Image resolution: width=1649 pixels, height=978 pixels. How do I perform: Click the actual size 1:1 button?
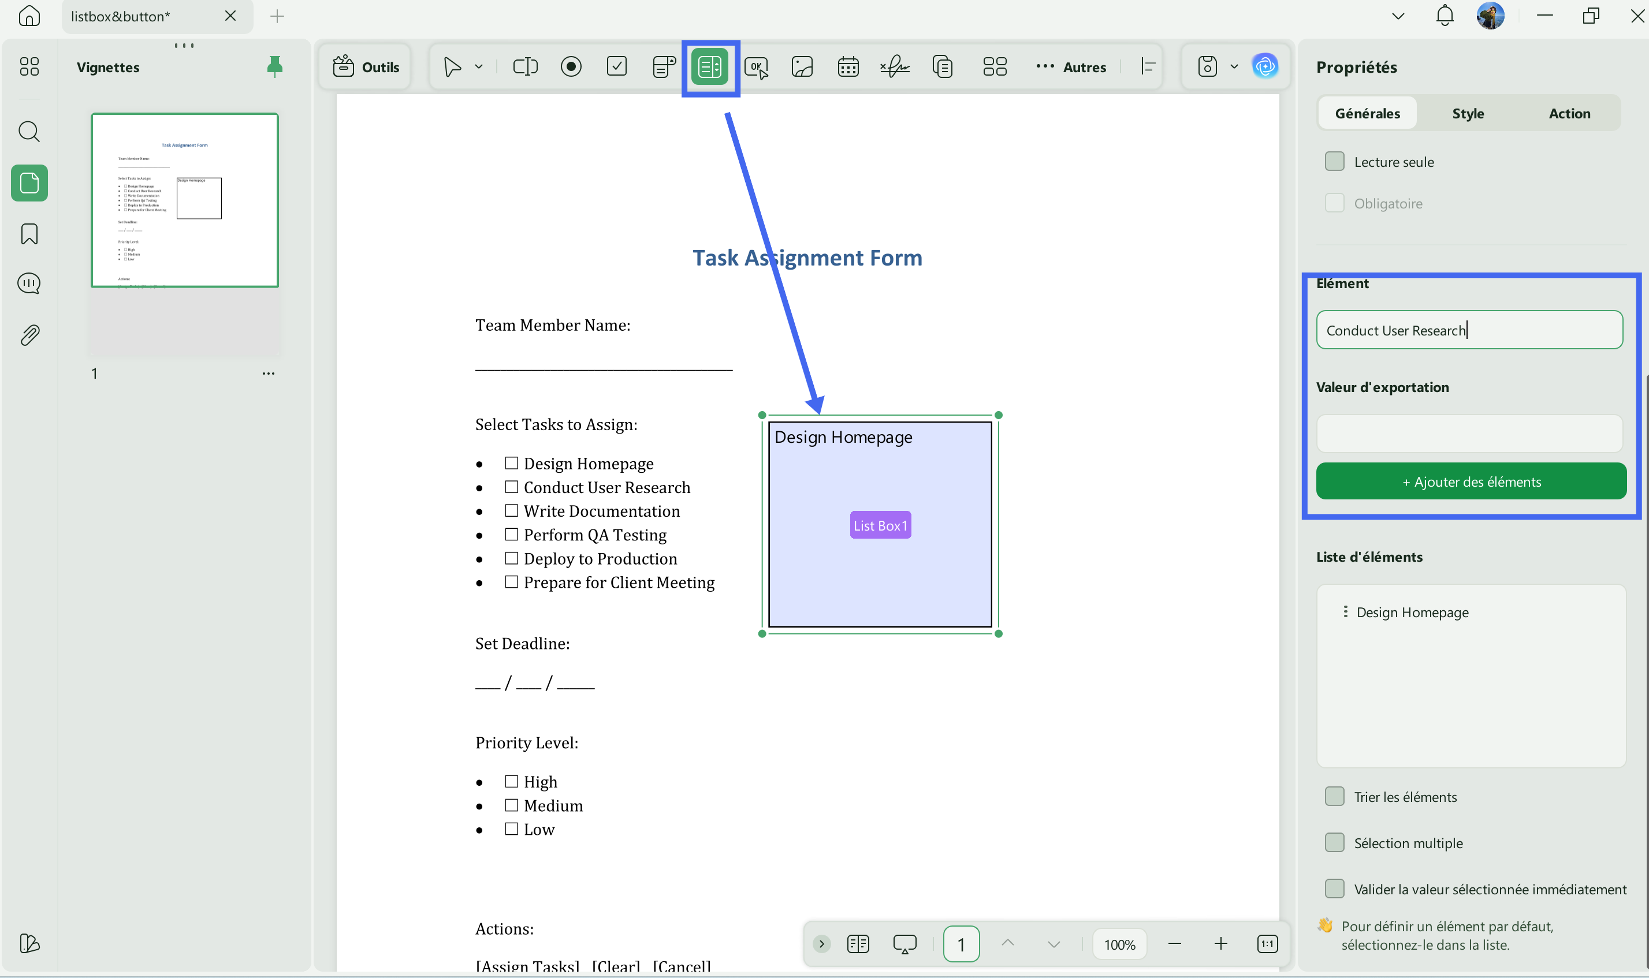point(1267,944)
